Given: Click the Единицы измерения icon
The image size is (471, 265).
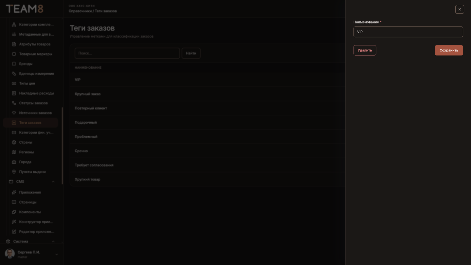Looking at the screenshot, I should pos(14,74).
